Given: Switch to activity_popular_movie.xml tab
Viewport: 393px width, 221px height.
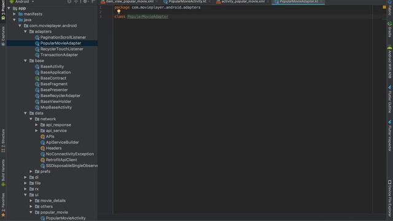Looking at the screenshot, I should [x=241, y=2].
